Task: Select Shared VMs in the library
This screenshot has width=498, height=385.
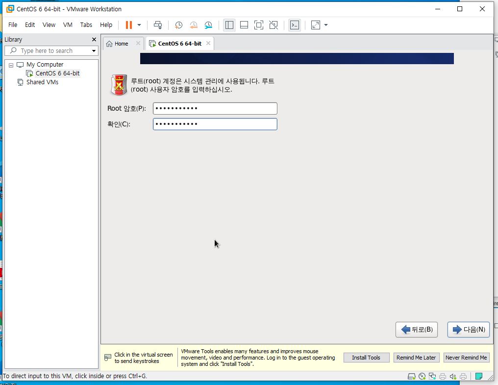Action: (42, 82)
